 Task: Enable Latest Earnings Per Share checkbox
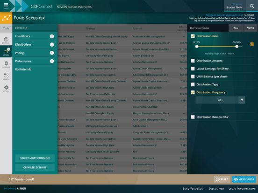[x=193, y=69]
